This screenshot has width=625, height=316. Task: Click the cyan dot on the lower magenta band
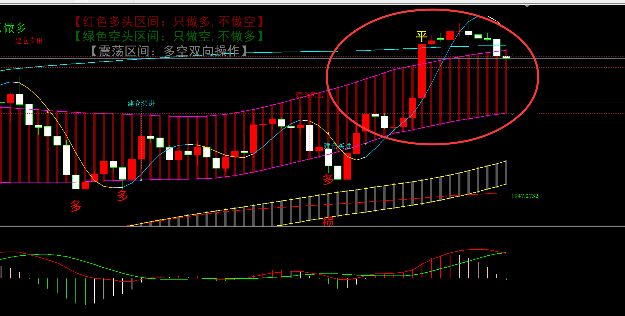point(141,180)
